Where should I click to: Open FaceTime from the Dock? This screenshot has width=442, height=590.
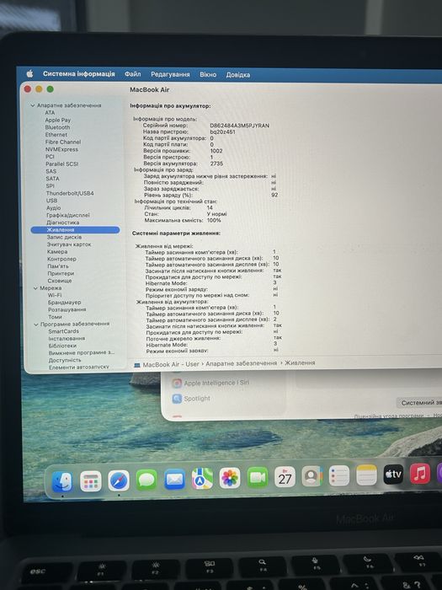tap(258, 478)
